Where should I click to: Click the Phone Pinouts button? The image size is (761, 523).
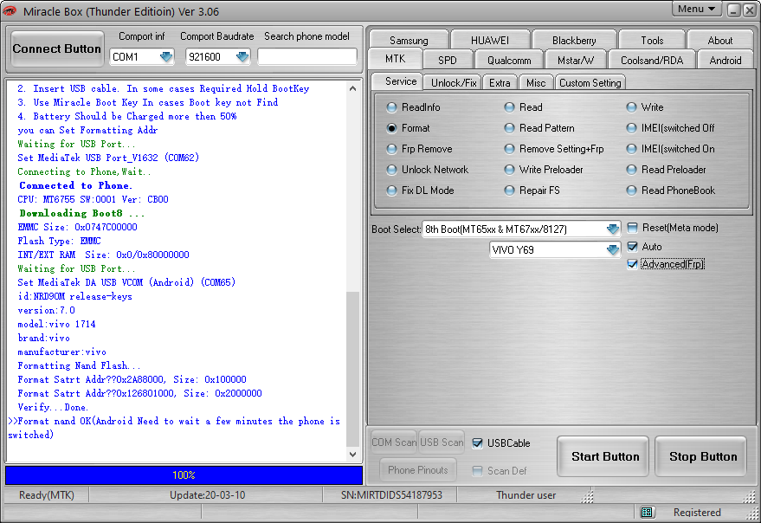click(418, 469)
